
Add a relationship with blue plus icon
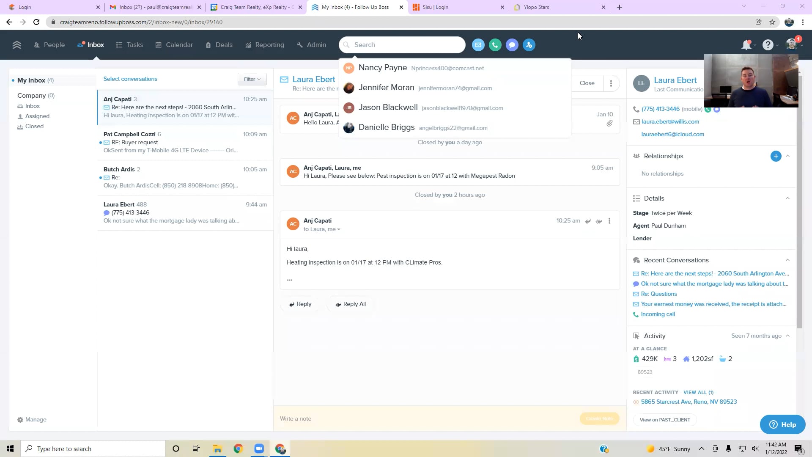776,156
